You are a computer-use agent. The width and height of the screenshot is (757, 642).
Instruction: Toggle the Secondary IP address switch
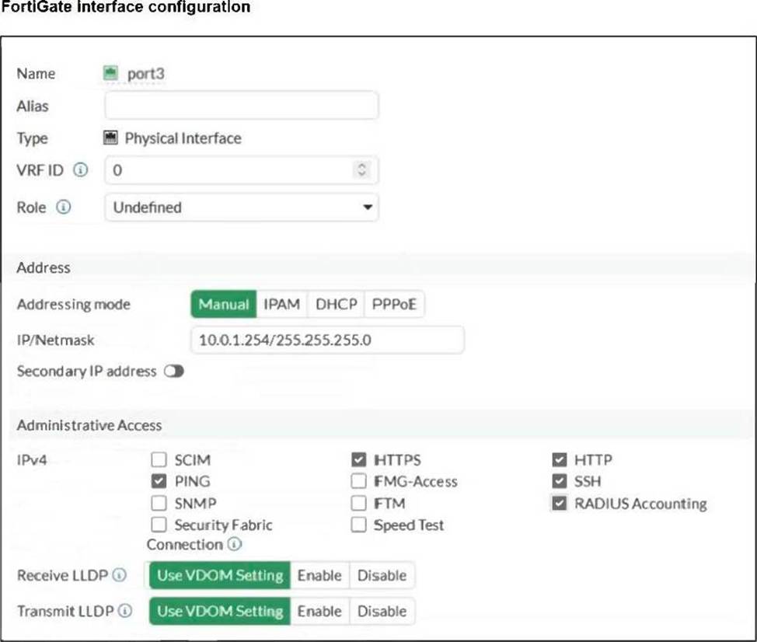click(173, 372)
